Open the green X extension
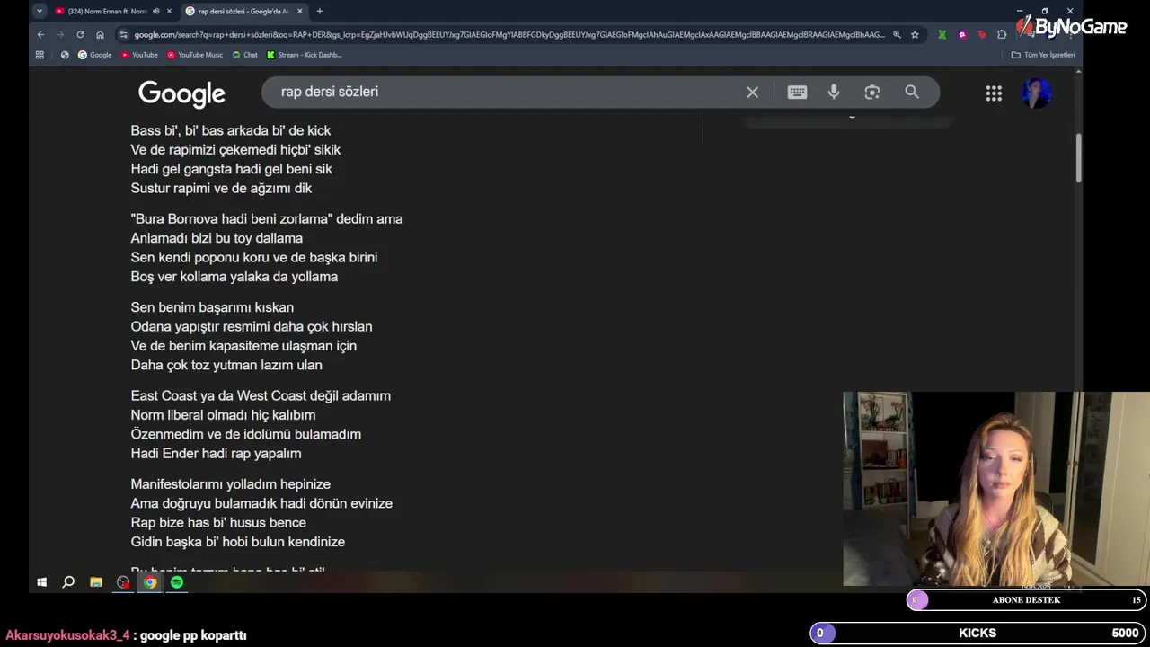 pos(942,34)
